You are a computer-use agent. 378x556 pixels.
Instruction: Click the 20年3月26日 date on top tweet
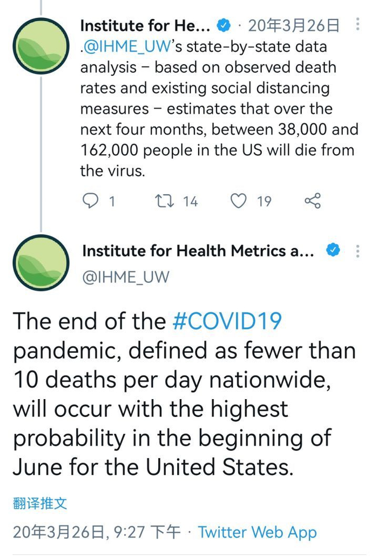[x=294, y=25]
